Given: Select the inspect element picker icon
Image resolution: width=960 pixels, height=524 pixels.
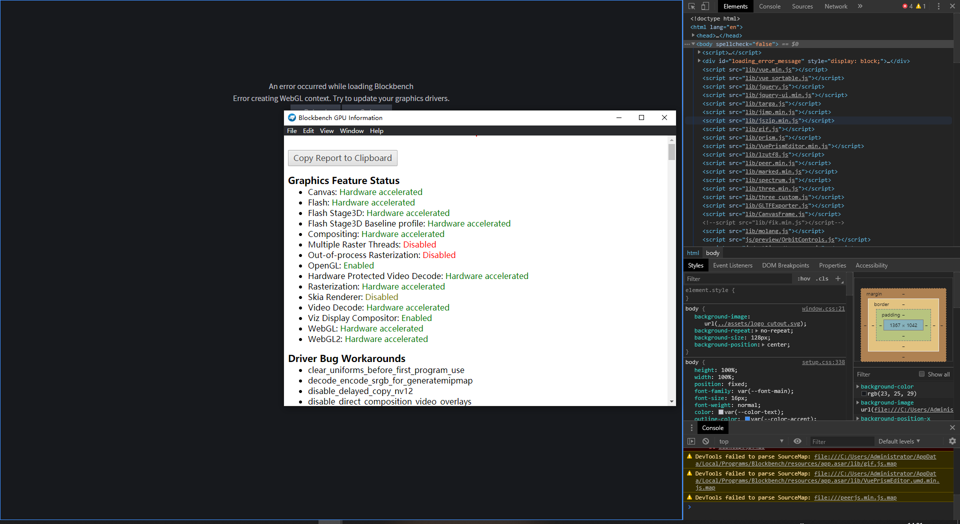Looking at the screenshot, I should [x=691, y=6].
